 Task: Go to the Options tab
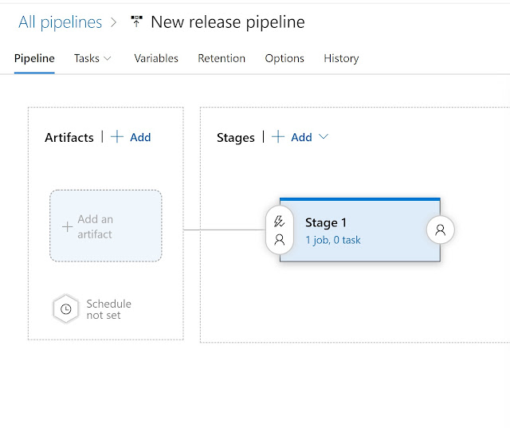point(284,58)
